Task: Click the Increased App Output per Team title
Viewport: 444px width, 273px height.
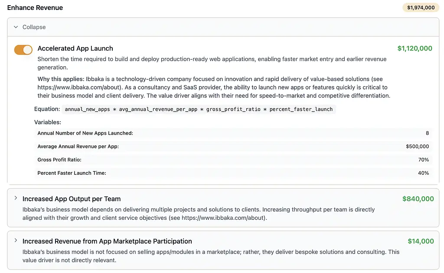Action: pyautogui.click(x=72, y=199)
